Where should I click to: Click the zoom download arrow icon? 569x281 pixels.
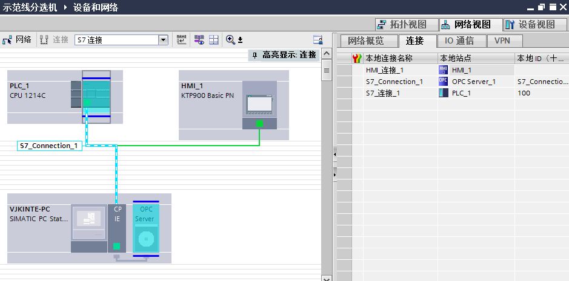click(x=240, y=40)
